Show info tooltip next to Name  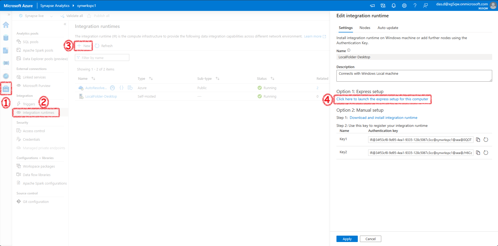[x=349, y=50]
